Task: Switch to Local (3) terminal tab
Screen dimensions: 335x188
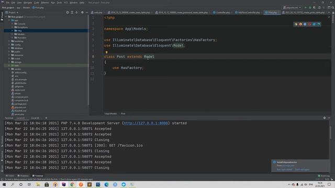Action: coord(35,118)
